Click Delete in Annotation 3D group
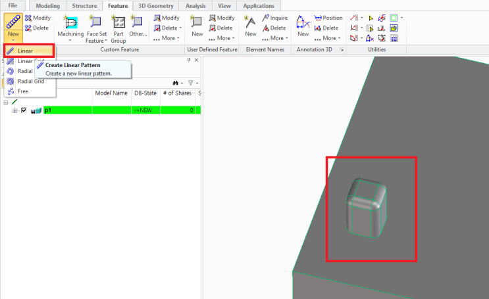The image size is (489, 299). pos(326,28)
